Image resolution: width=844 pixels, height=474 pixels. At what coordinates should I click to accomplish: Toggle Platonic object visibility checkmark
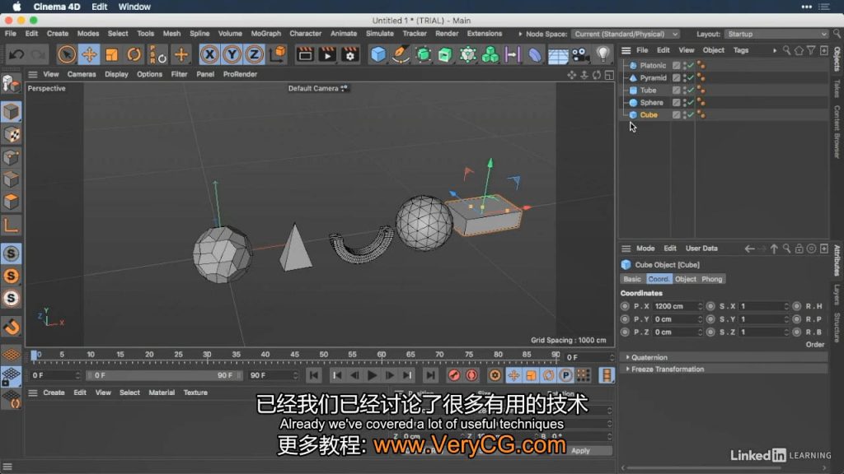[x=690, y=66]
